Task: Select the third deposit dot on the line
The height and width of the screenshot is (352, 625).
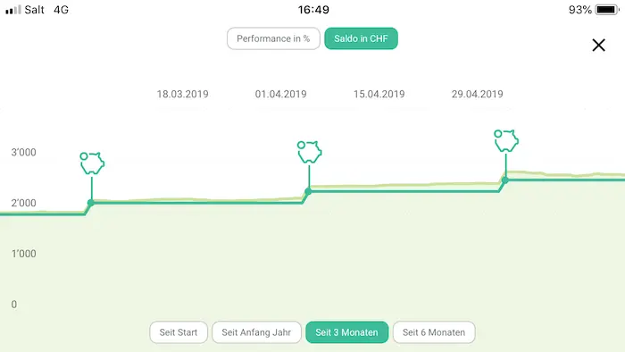Action: point(505,180)
